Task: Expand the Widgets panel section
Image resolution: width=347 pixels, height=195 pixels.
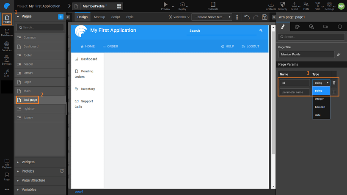Action: point(28,162)
